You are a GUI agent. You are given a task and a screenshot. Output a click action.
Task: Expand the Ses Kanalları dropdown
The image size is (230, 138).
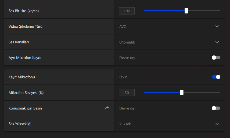click(x=217, y=42)
